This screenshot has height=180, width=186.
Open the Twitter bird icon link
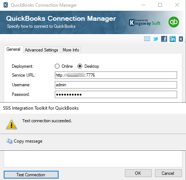(156, 39)
